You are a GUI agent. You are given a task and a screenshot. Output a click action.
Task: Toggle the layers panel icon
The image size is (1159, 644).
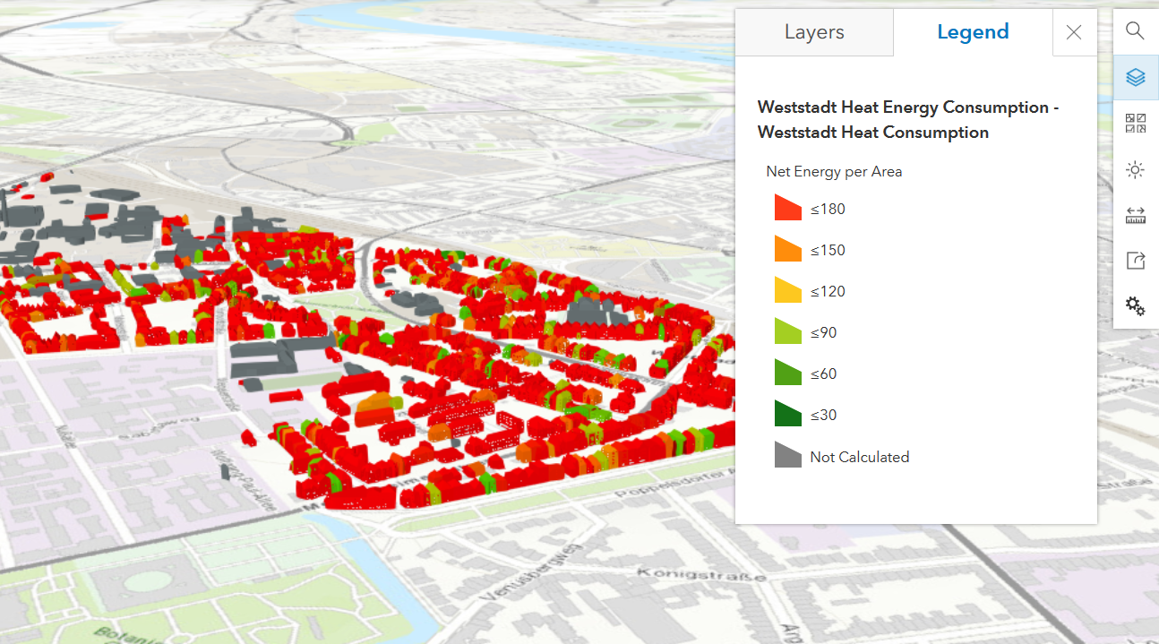[x=1135, y=78]
